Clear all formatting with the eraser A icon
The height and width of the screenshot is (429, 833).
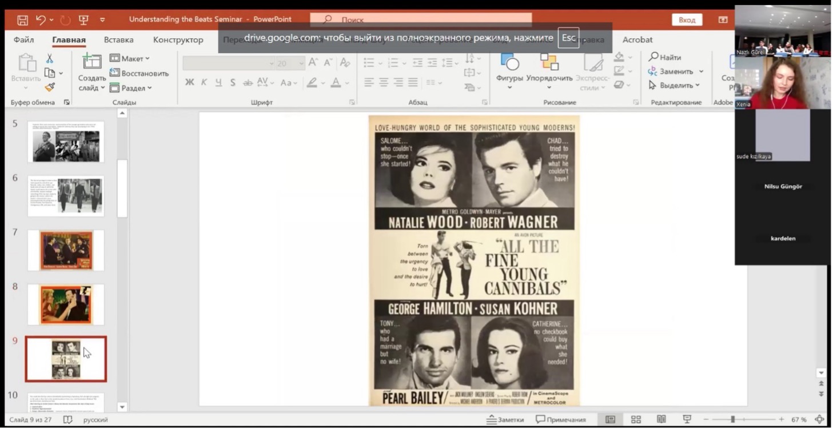coord(345,62)
